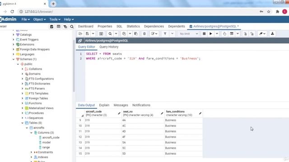Open file in query tool

pos(80,34)
